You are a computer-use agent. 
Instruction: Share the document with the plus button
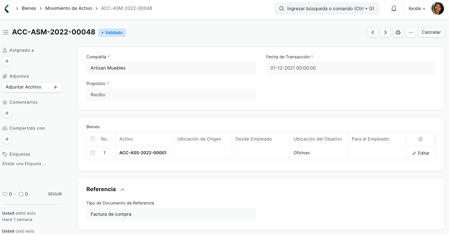click(7, 139)
